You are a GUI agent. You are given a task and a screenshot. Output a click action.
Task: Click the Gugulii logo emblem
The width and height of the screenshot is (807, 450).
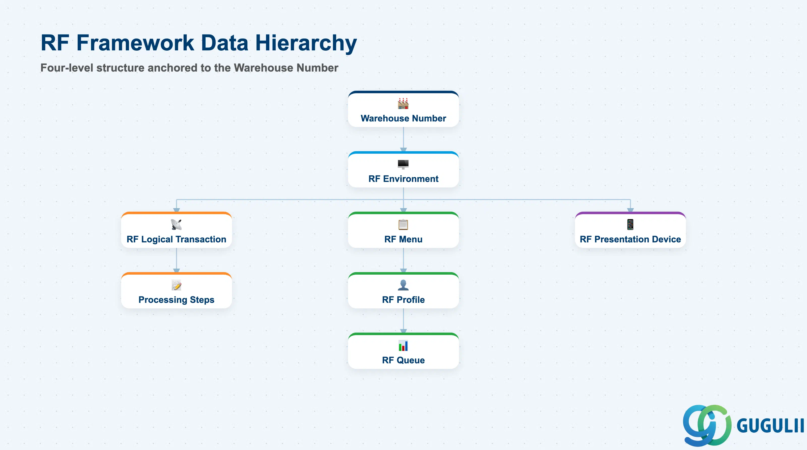point(707,425)
